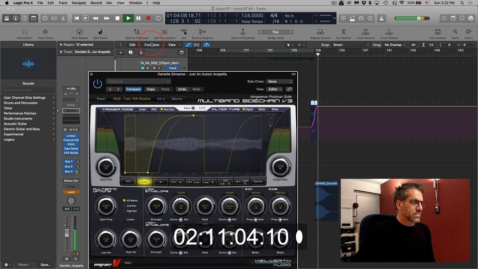Screen dimensions: 478x269
Task: Pause playback with the Pause button
Action: pyautogui.click(x=138, y=18)
